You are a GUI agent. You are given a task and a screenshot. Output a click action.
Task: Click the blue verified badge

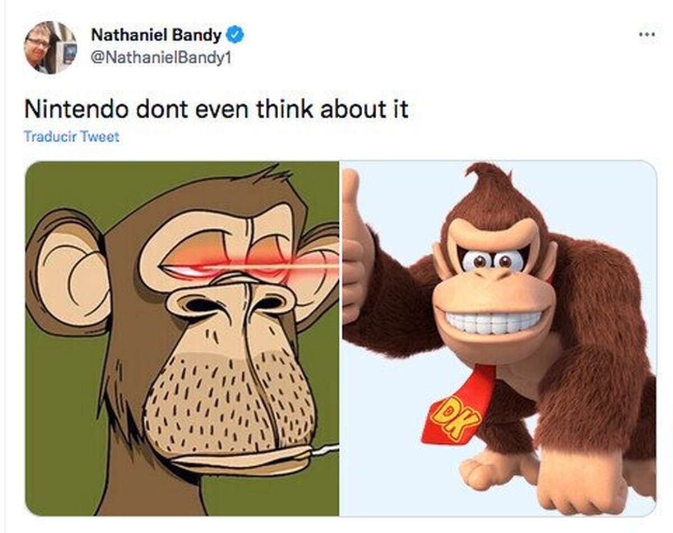(234, 35)
